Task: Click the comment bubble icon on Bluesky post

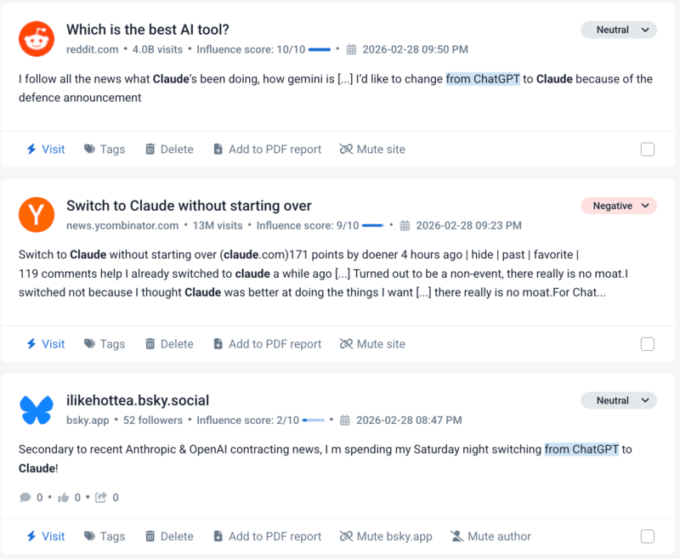Action: (25, 497)
